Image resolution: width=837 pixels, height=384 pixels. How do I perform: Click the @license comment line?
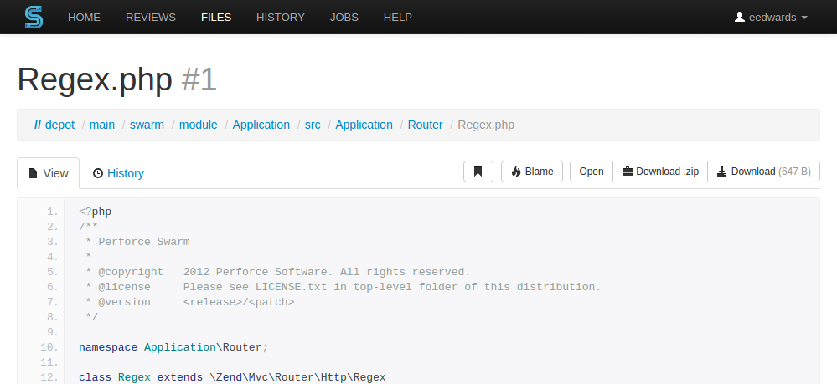tap(344, 287)
